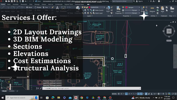Toggle Object Snap Tracking in status bar
The width and height of the screenshot is (177, 100).
(x=138, y=94)
